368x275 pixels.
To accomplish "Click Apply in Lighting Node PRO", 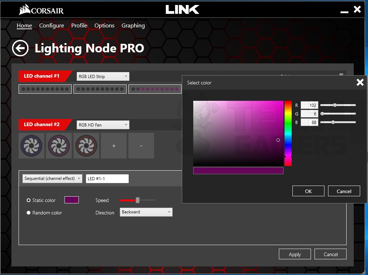I will (x=295, y=254).
